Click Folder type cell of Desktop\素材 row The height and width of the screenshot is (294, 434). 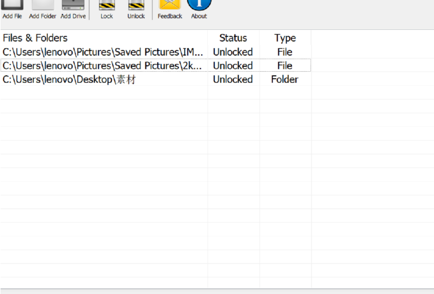tap(285, 80)
